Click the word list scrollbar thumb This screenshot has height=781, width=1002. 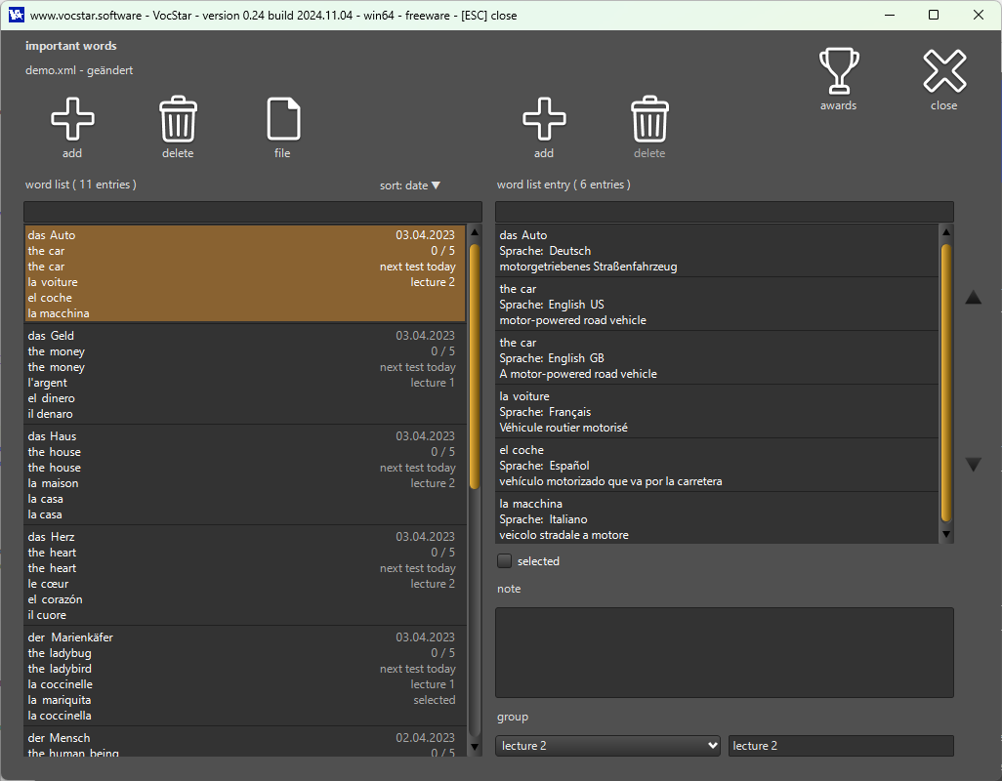475,366
